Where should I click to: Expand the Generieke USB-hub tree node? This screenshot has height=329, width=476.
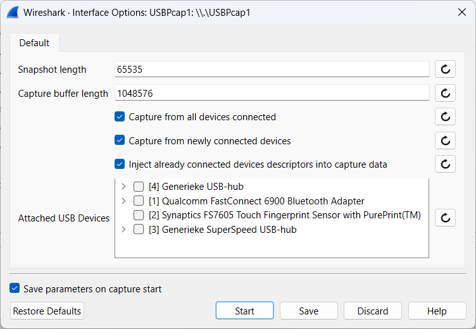(123, 187)
